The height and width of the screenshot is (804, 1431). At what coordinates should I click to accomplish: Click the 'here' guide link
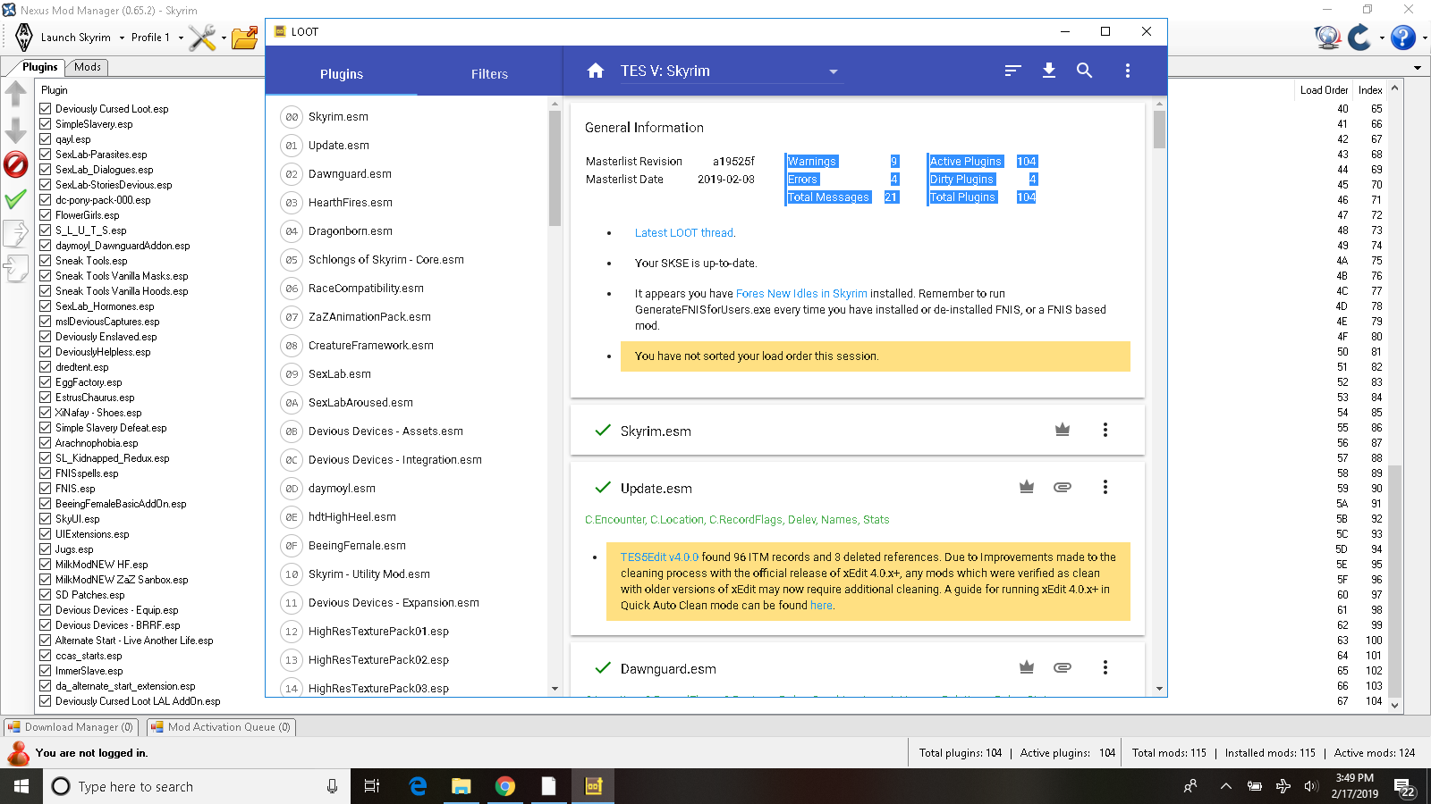pyautogui.click(x=821, y=606)
